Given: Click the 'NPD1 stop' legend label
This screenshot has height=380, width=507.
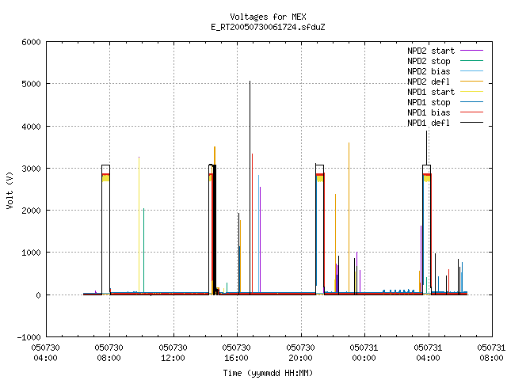Looking at the screenshot, I should click(429, 102).
